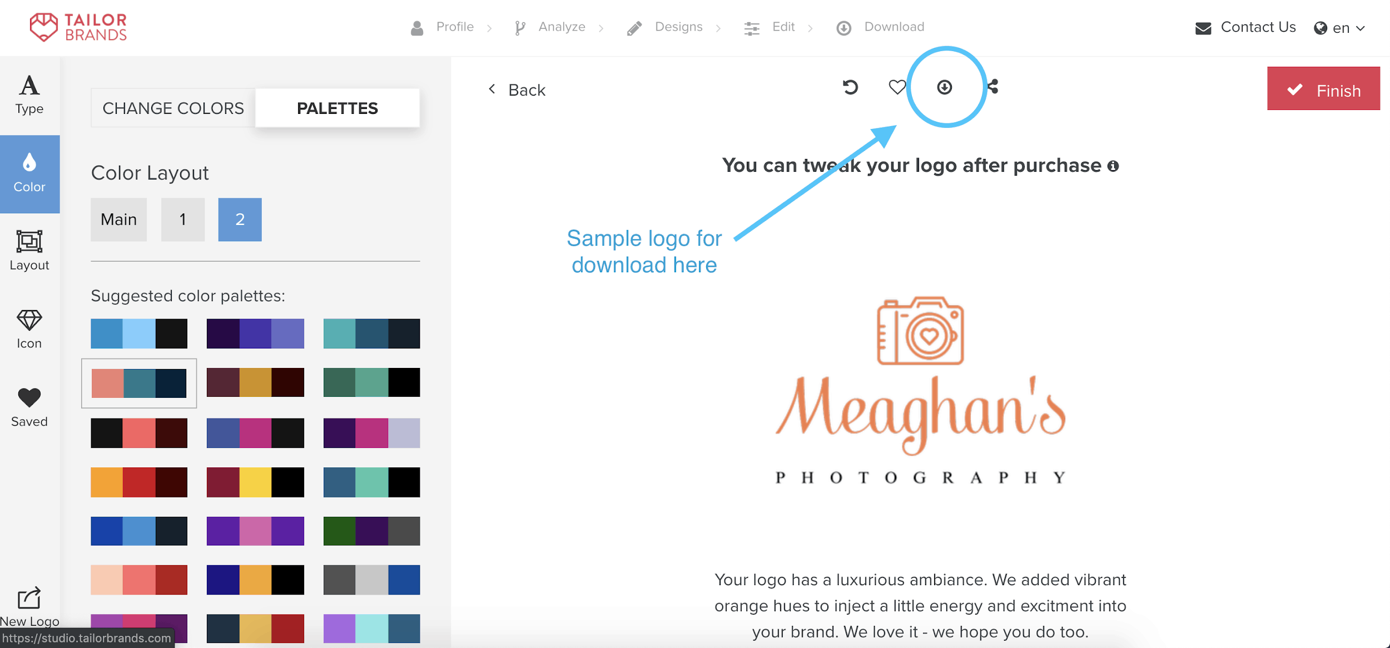Switch to PALETTES tab

coord(337,108)
